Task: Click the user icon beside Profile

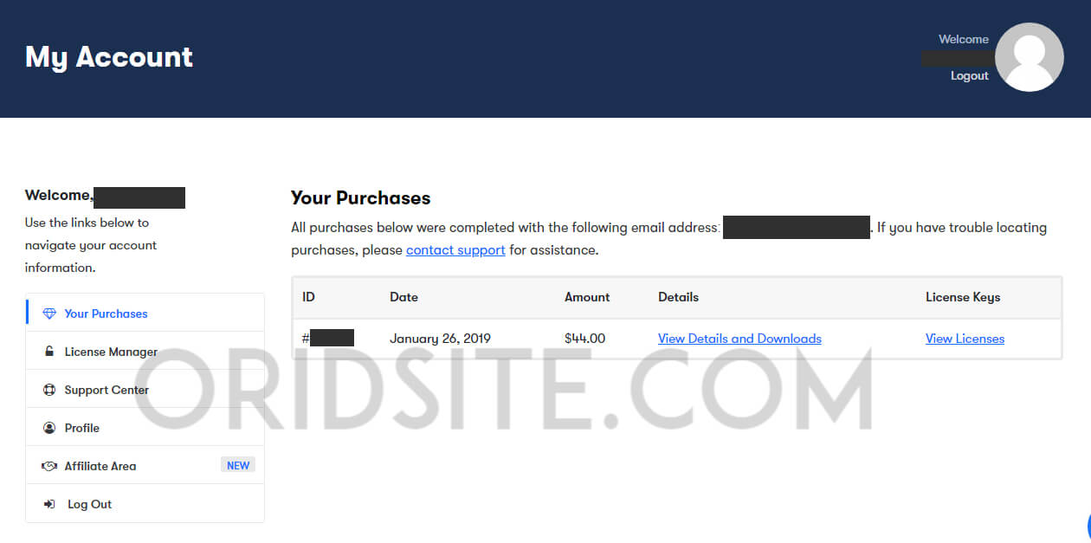Action: tap(49, 428)
